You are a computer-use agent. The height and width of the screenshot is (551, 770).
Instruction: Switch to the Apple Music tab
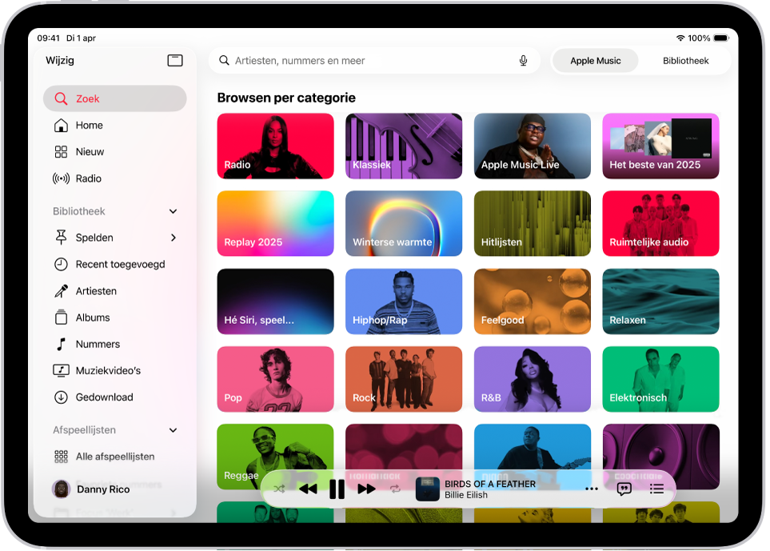(595, 61)
